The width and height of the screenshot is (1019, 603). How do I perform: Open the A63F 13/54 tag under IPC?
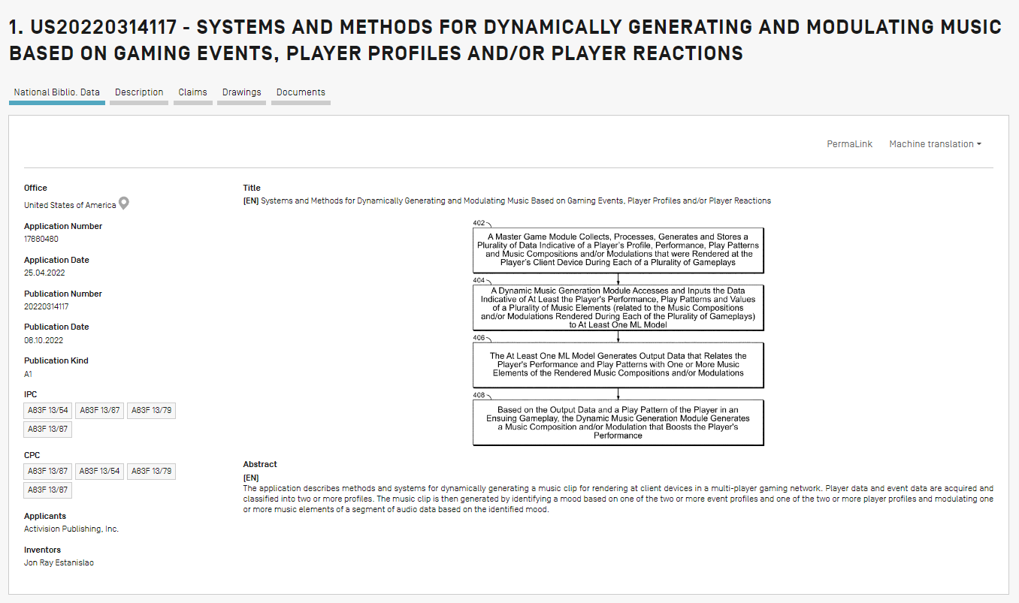[48, 411]
